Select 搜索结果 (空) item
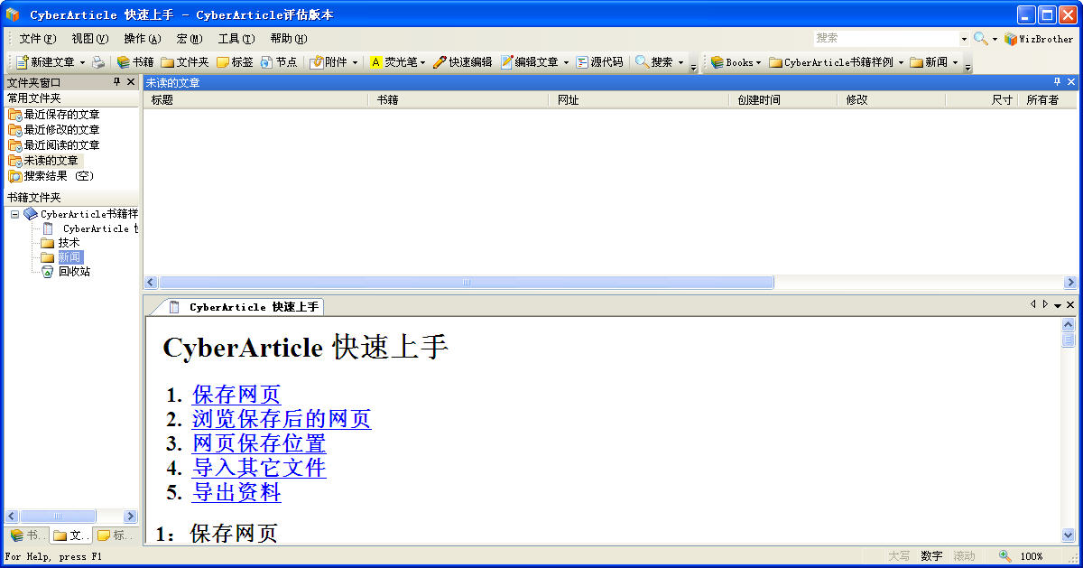This screenshot has height=568, width=1083. [x=51, y=176]
